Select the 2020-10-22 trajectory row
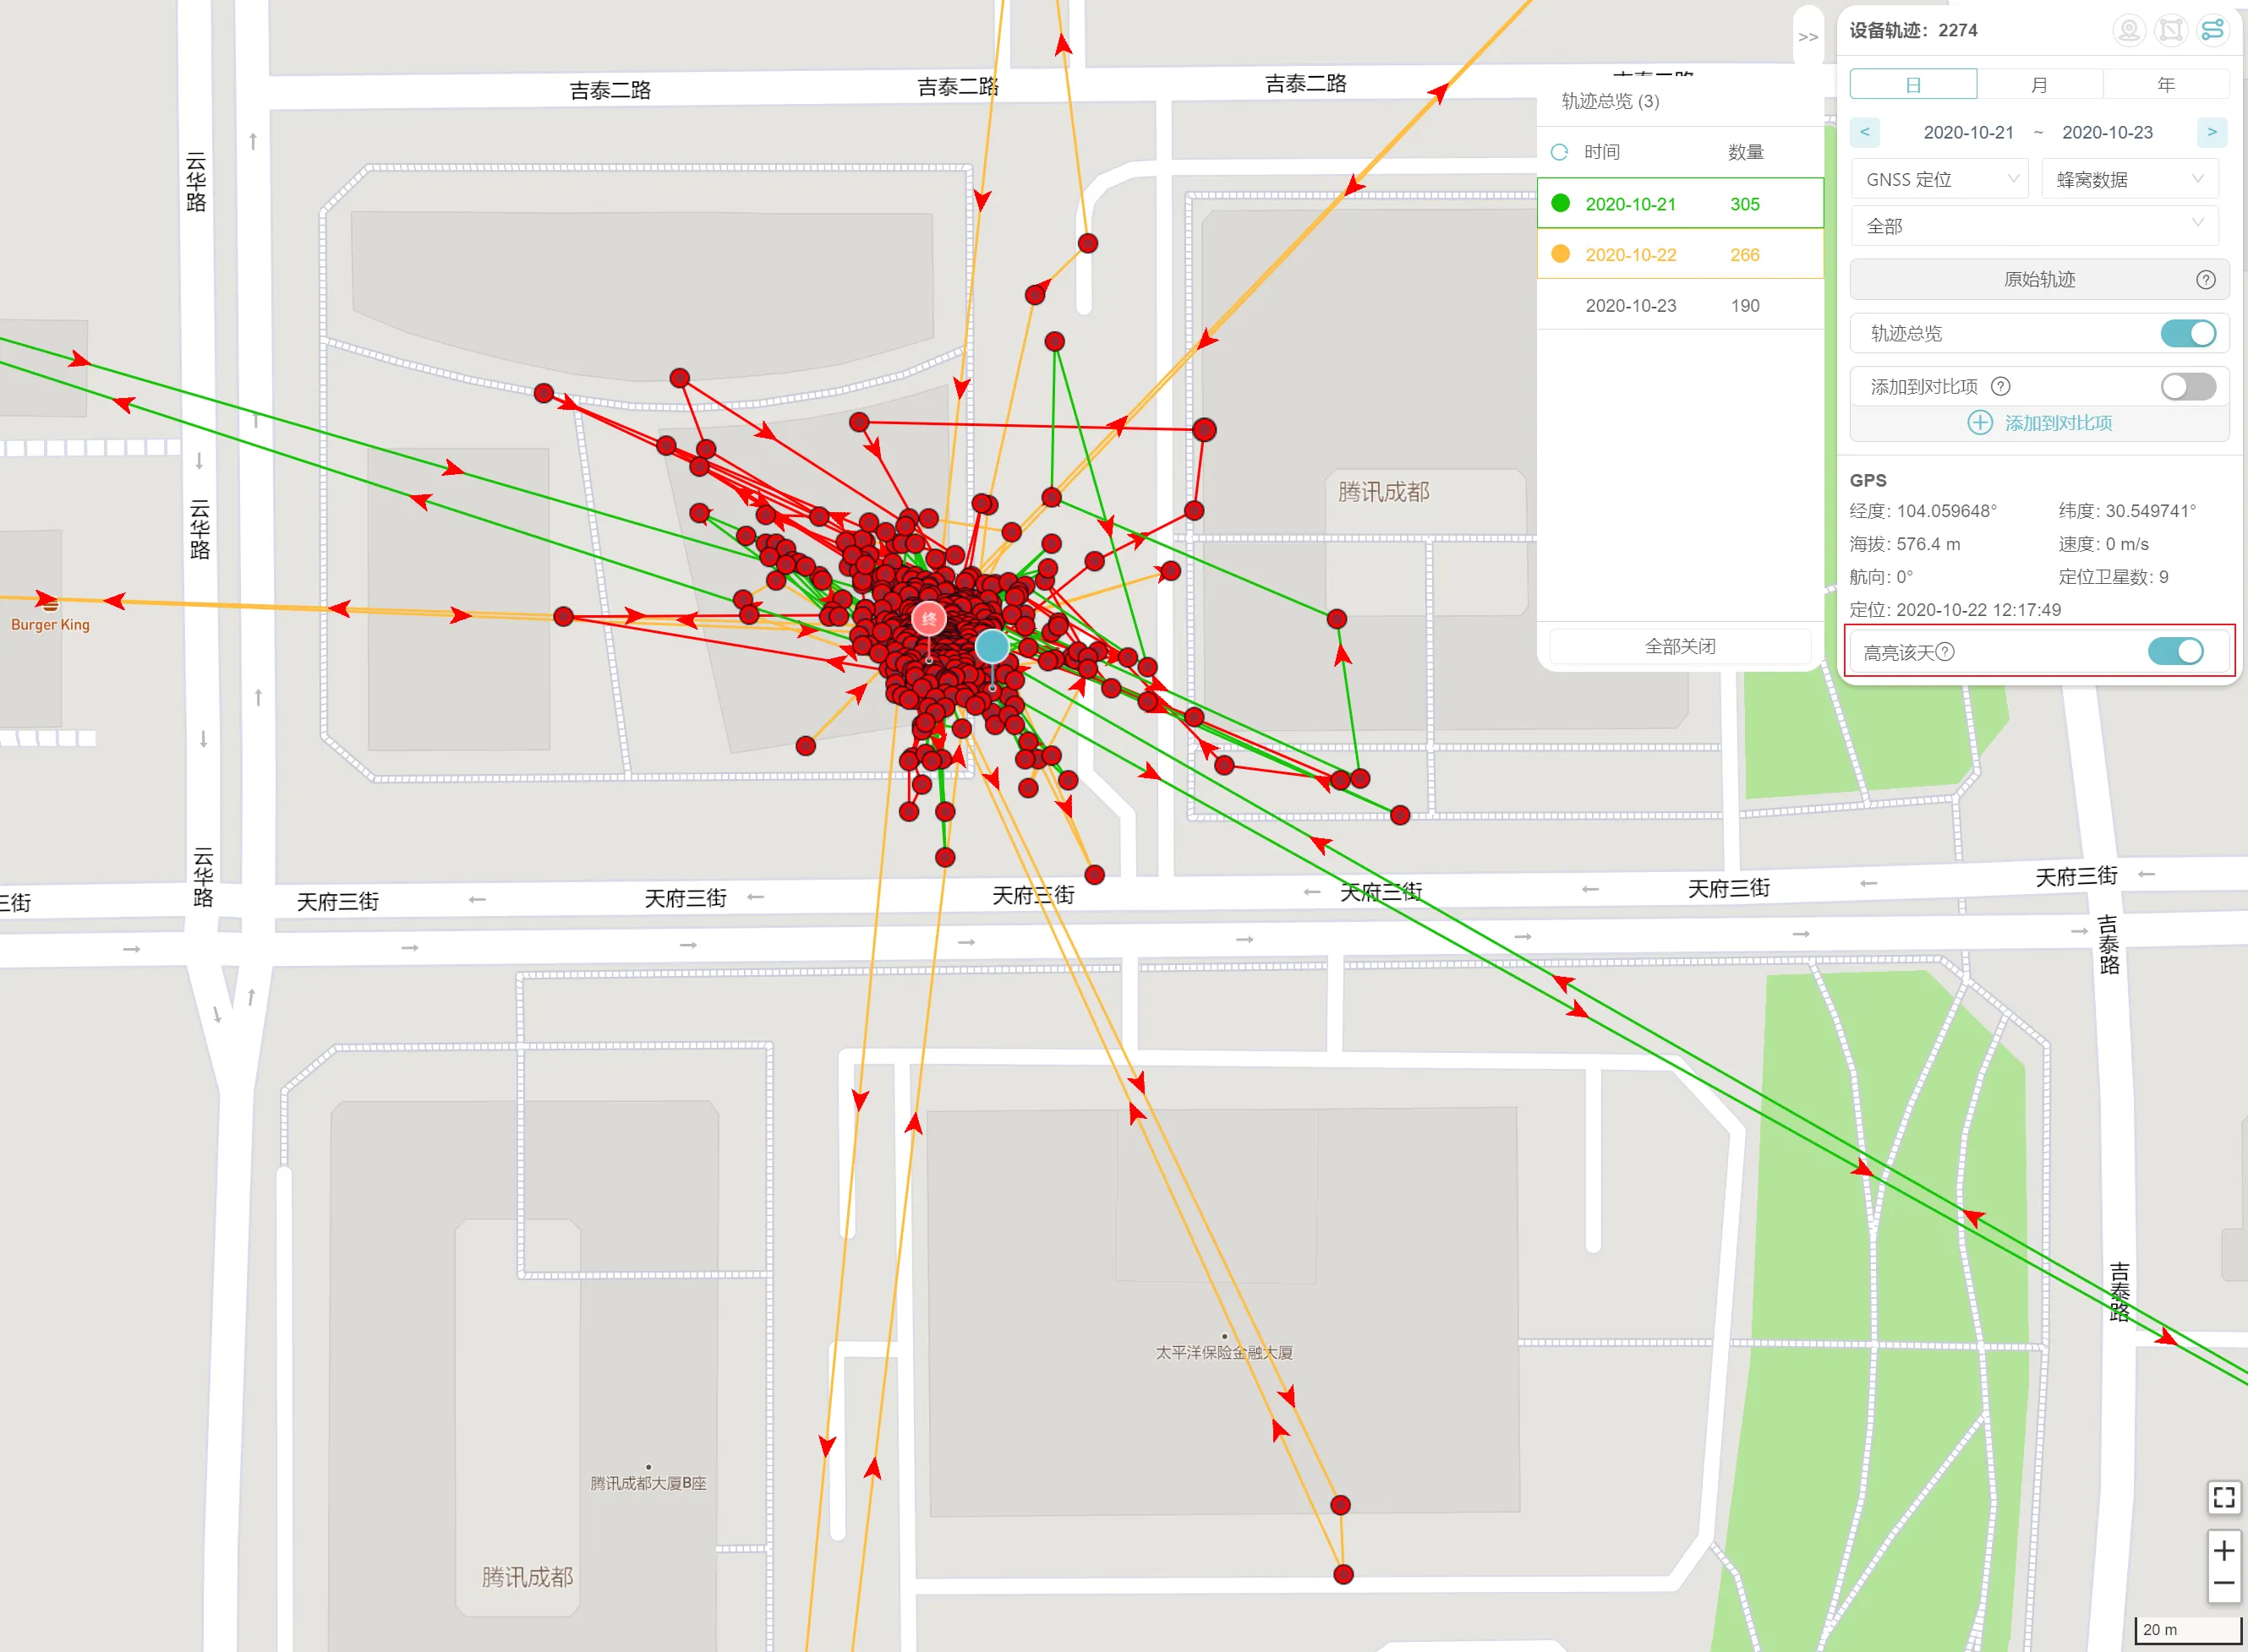Screen dimensions: 2248x1652 1680,254
